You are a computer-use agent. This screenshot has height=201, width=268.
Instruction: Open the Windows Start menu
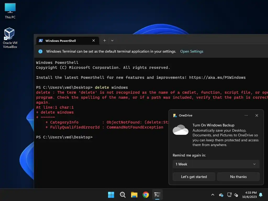point(111,195)
